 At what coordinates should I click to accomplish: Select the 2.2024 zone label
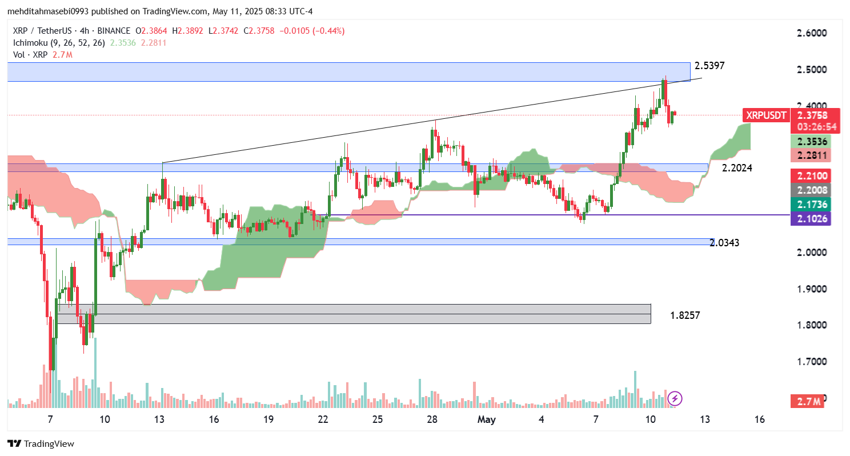coord(737,169)
